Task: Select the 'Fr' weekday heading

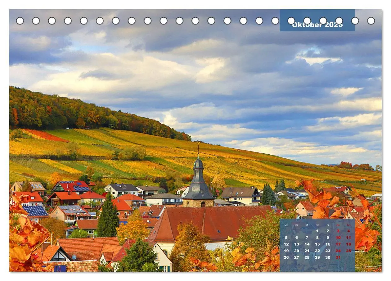Action: [x=328, y=225]
